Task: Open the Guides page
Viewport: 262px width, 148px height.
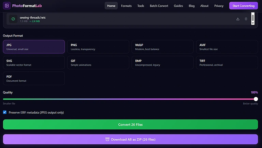Action: (x=178, y=6)
